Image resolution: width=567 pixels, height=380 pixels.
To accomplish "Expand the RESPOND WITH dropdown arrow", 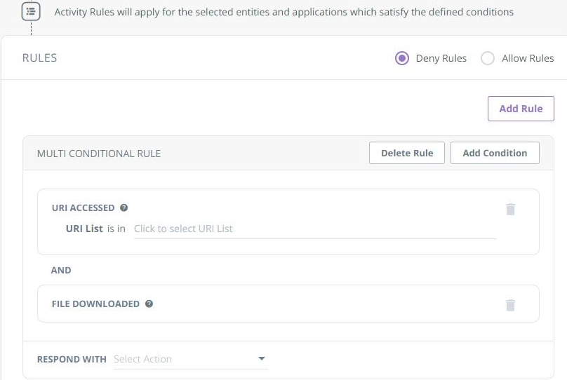I will (x=262, y=359).
